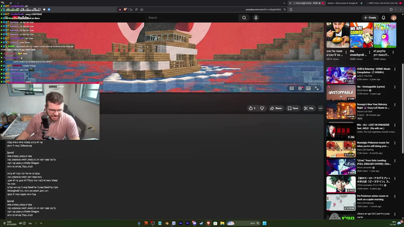
Task: Bookmark this page in the browser
Action: point(291,9)
